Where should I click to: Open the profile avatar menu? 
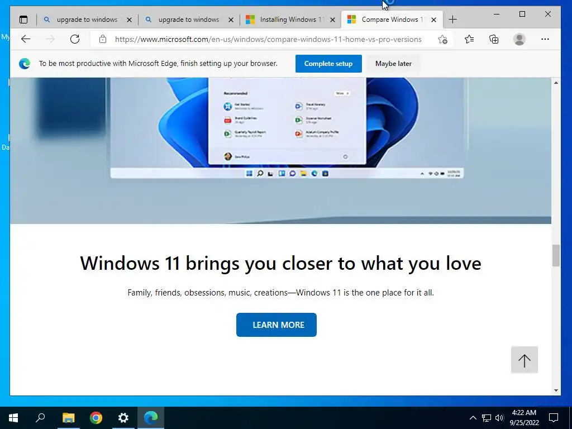pyautogui.click(x=519, y=39)
